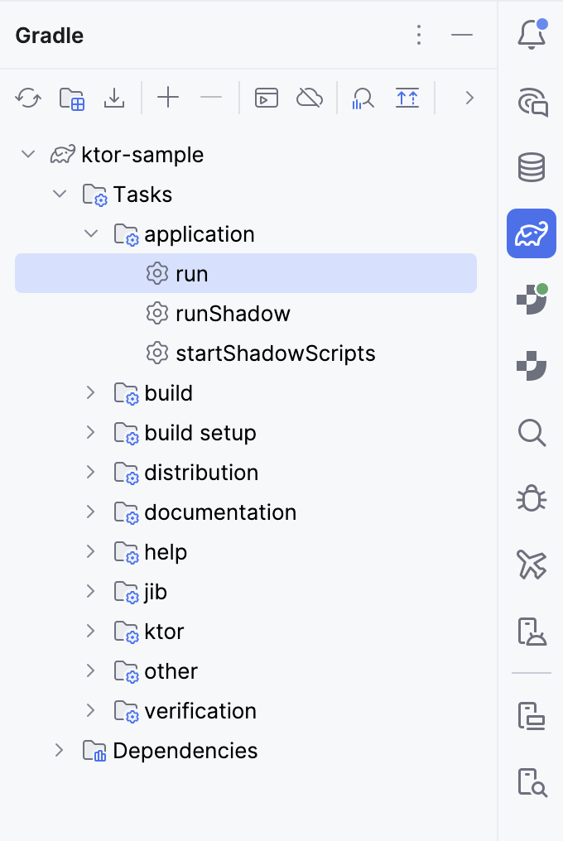
Task: Expand the verification task group
Action: [91, 710]
